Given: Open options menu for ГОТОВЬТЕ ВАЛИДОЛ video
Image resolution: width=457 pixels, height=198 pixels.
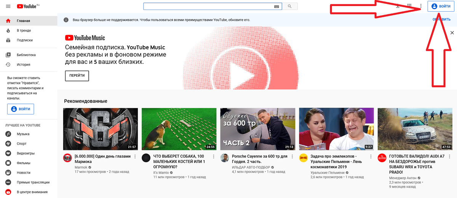Looking at the screenshot, I should 450,156.
